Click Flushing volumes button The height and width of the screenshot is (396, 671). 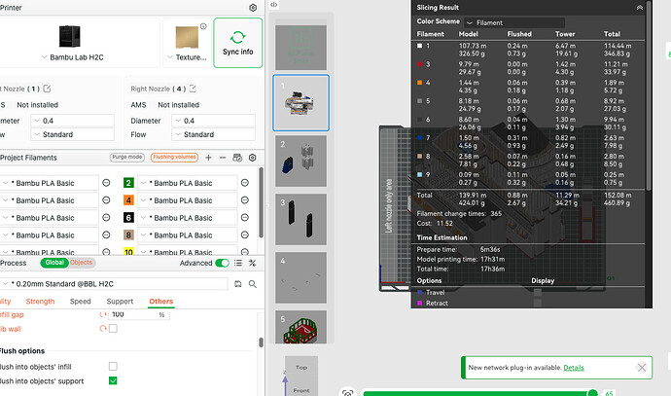coord(175,157)
